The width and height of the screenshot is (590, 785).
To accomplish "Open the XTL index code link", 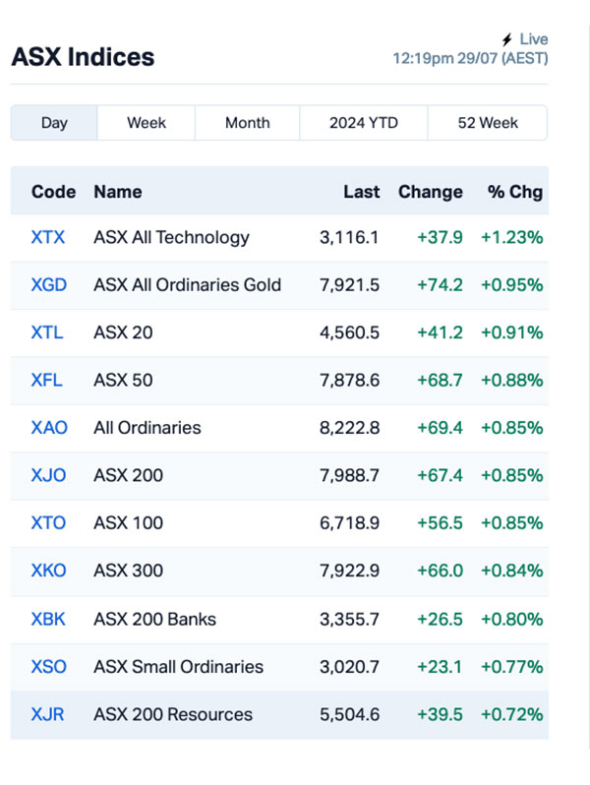I will pyautogui.click(x=47, y=332).
